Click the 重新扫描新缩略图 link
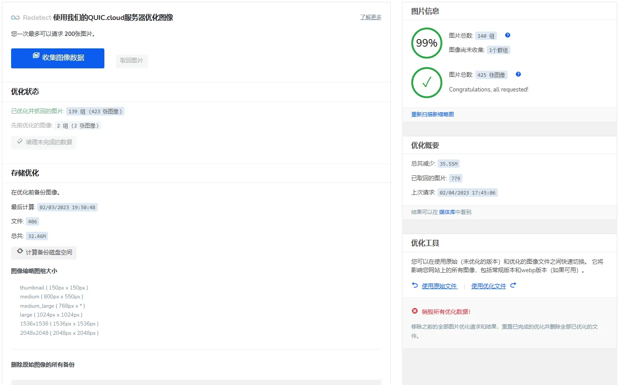This screenshot has height=385, width=620. 432,114
